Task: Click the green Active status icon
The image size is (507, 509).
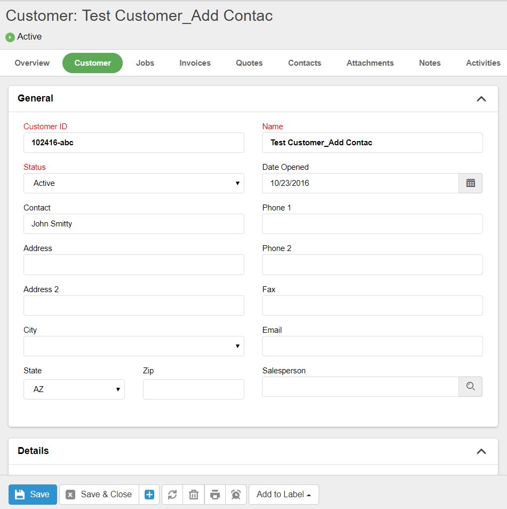Action: click(x=10, y=37)
